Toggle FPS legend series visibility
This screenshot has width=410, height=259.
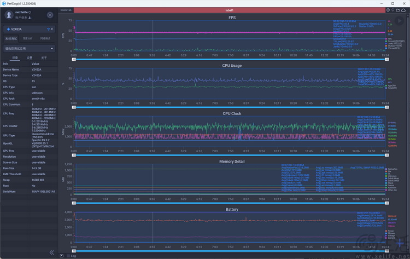tap(388, 39)
